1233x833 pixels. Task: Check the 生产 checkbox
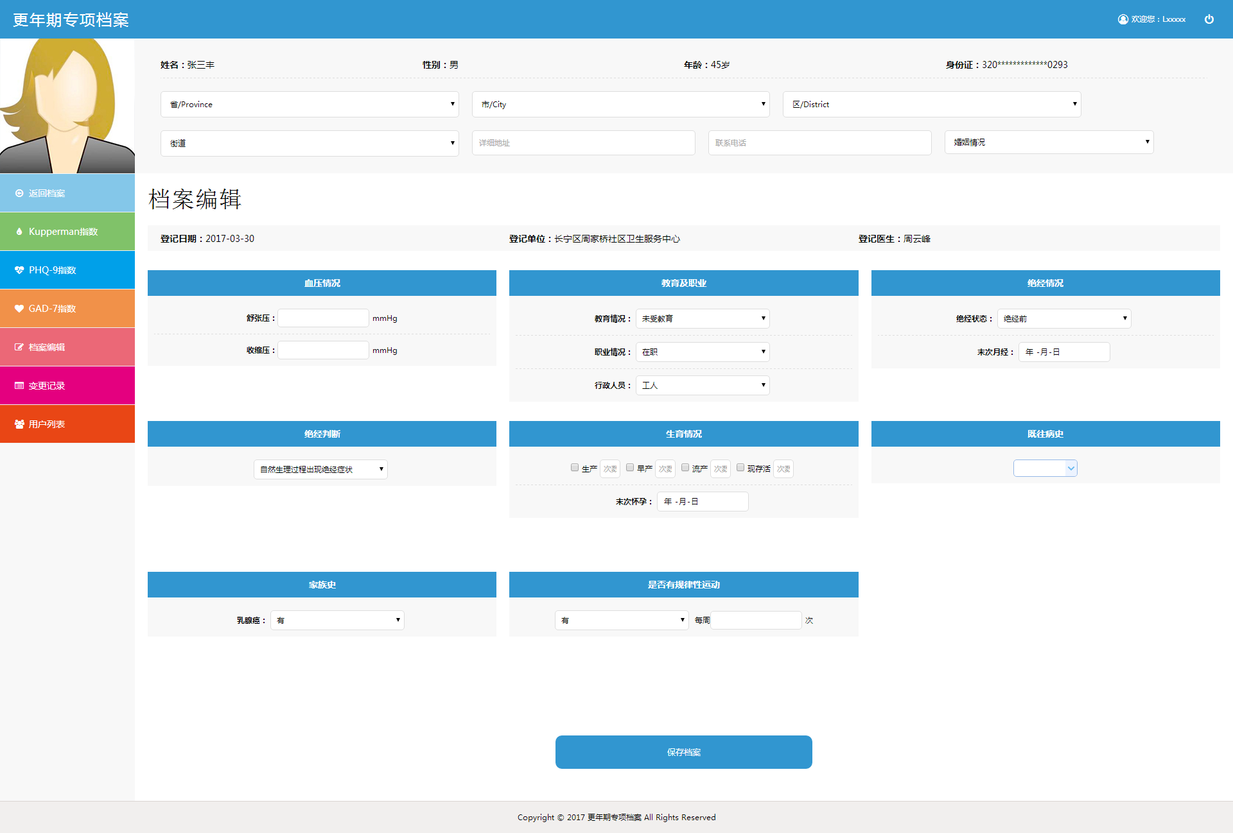point(575,468)
